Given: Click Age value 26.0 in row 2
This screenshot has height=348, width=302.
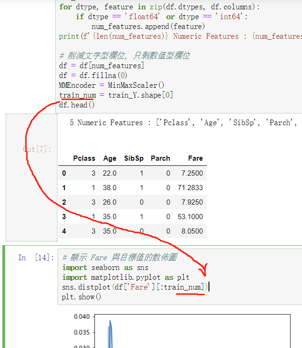Looking at the screenshot, I should click(x=109, y=202).
